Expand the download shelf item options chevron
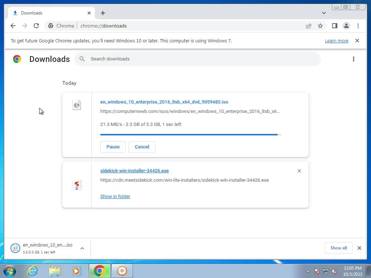371x278 pixels. [82, 248]
